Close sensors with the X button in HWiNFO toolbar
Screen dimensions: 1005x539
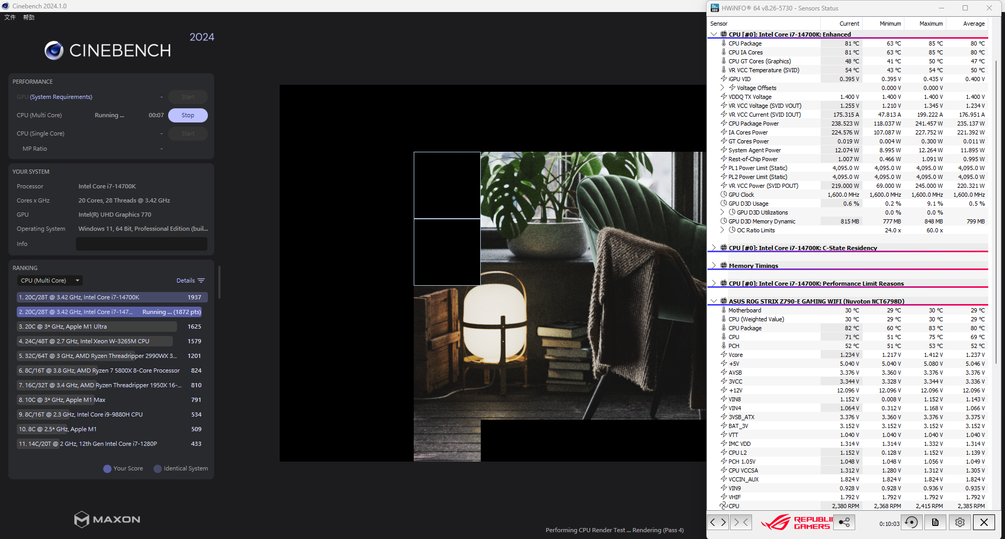pyautogui.click(x=984, y=522)
